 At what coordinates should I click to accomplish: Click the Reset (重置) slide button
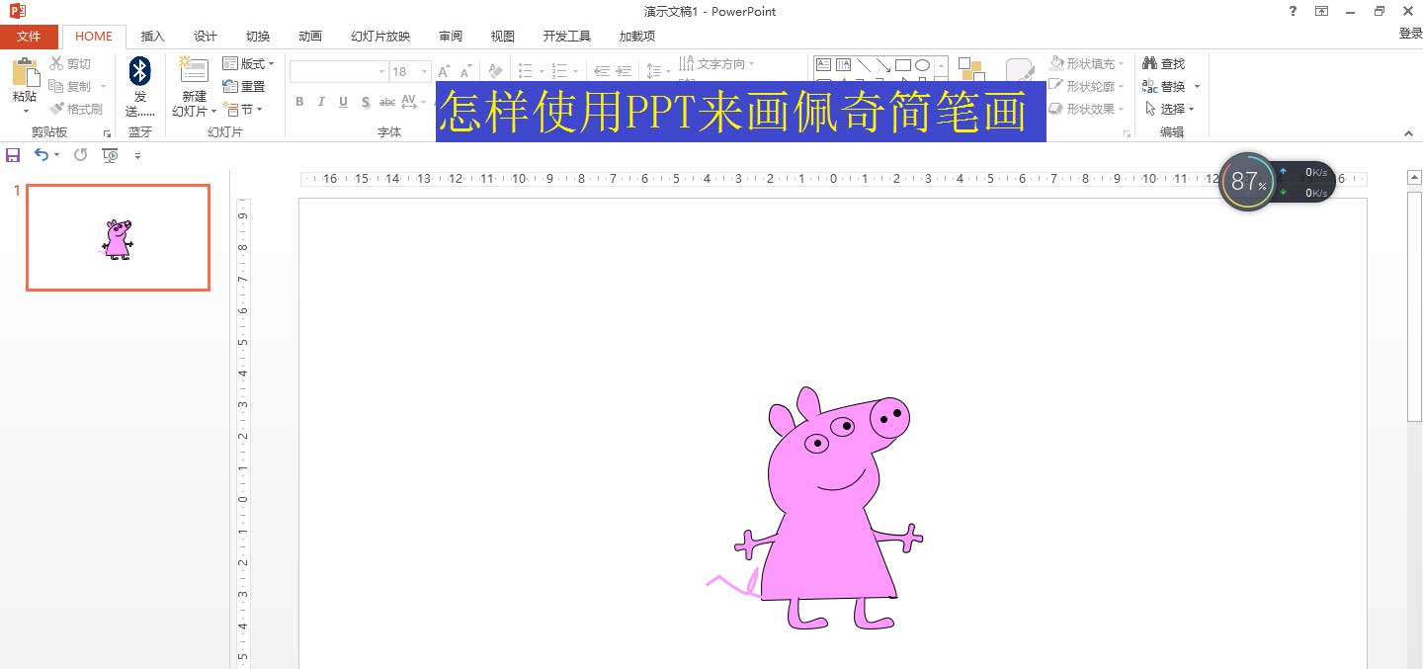(x=244, y=87)
